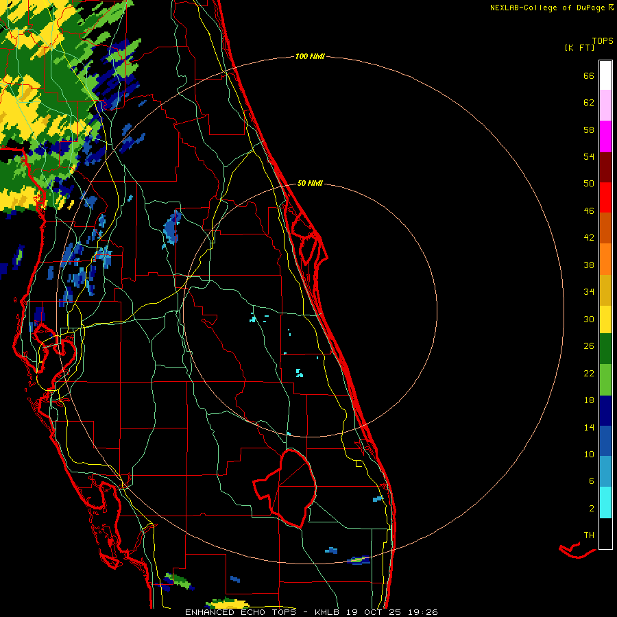Image resolution: width=617 pixels, height=617 pixels.
Task: Click the gold 34 kft legend color
Action: (x=605, y=290)
